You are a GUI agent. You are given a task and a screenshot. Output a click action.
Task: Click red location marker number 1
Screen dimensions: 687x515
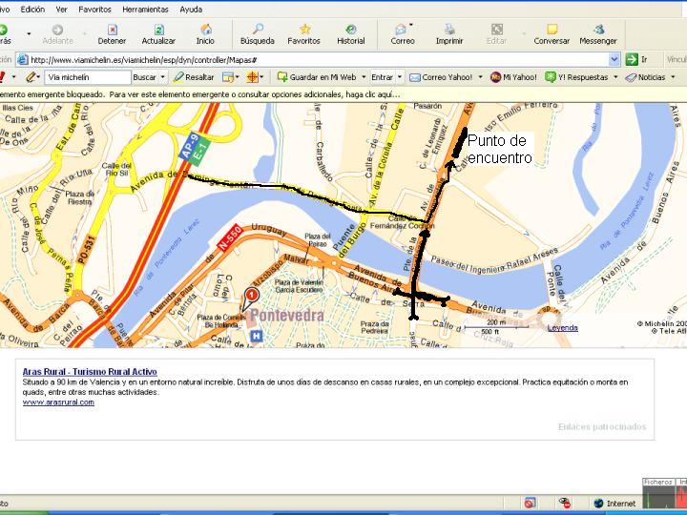[x=252, y=296]
